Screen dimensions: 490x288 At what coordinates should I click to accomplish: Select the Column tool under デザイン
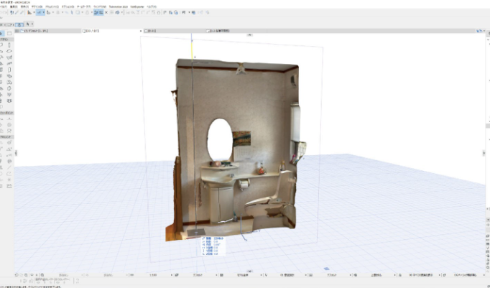click(x=9, y=45)
